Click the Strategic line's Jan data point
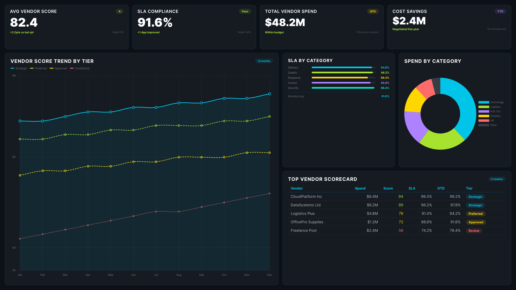Image resolution: width=516 pixels, height=290 pixels. (20, 121)
